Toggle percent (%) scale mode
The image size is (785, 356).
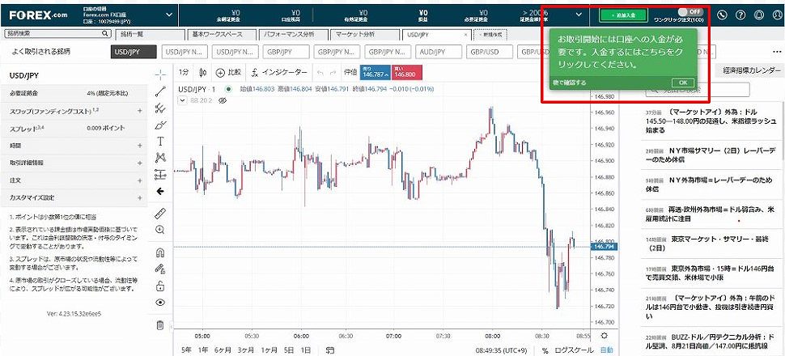pos(545,350)
